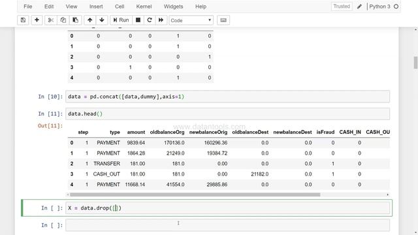The image size is (418, 235).
Task: Interrupt the kernel with stop icon
Action: [x=138, y=20]
